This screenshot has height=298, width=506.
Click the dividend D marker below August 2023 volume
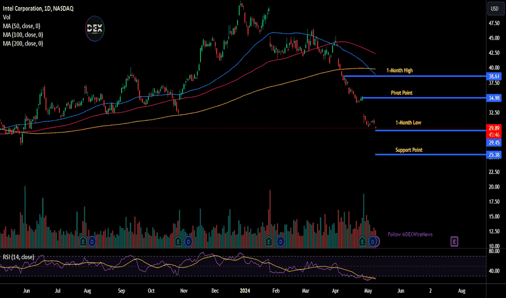click(x=92, y=241)
